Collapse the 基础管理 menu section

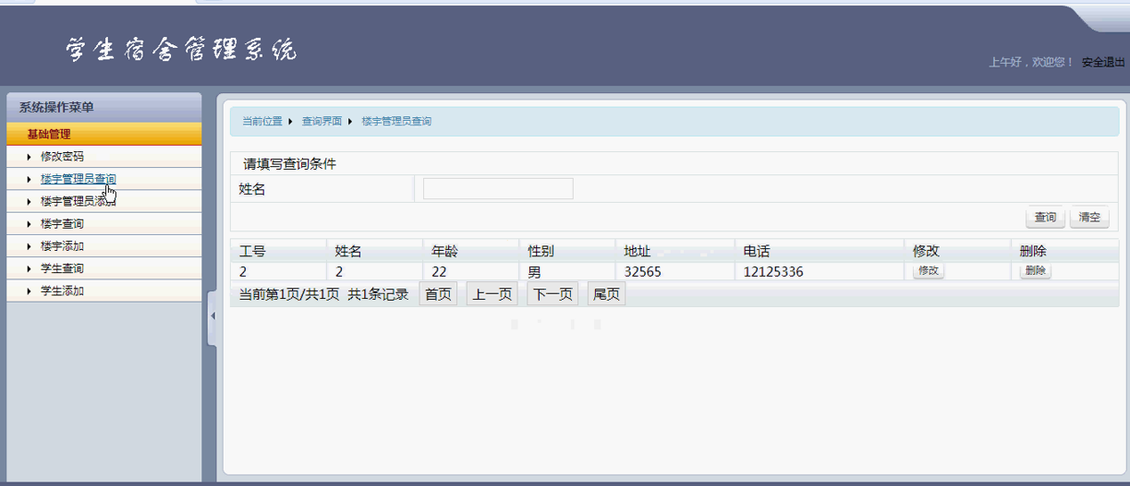click(103, 134)
